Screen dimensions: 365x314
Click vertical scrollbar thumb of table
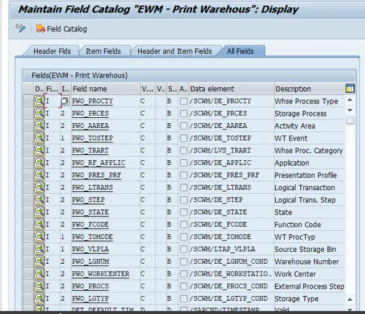point(350,120)
